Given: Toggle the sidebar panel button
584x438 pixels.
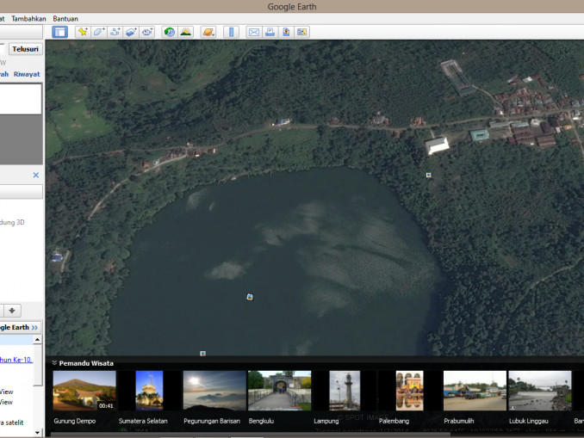Looking at the screenshot, I should click(x=59, y=32).
